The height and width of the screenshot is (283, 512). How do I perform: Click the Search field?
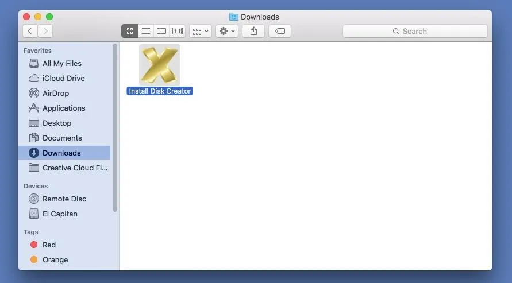tap(415, 31)
